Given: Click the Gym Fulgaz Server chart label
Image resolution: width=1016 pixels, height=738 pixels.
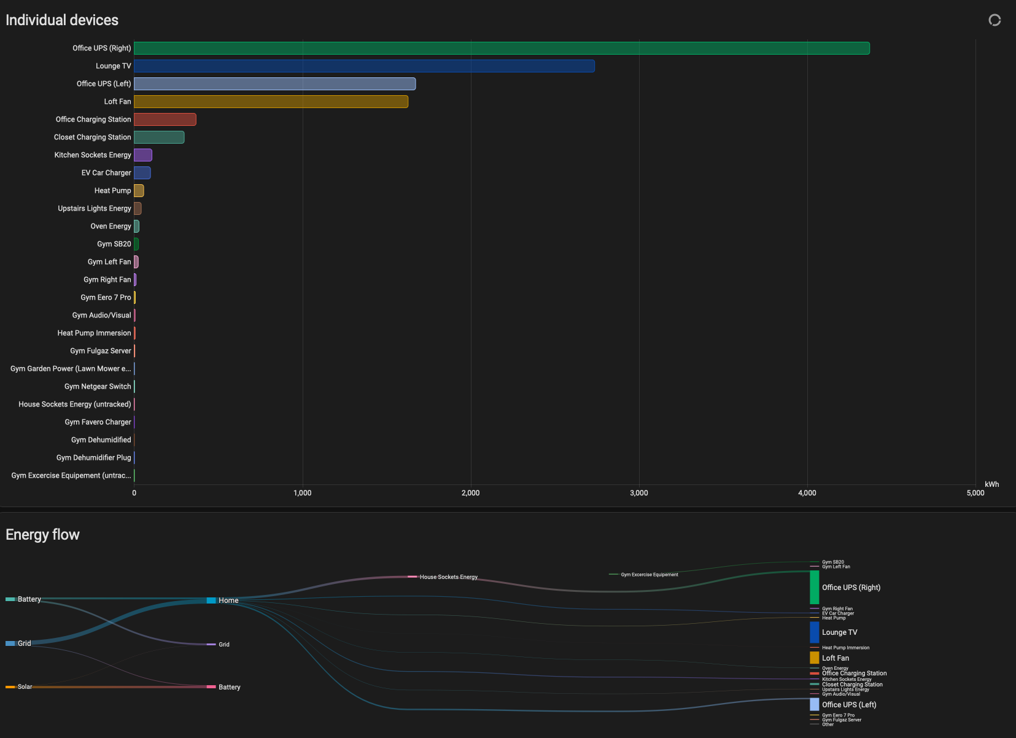Looking at the screenshot, I should coord(101,351).
